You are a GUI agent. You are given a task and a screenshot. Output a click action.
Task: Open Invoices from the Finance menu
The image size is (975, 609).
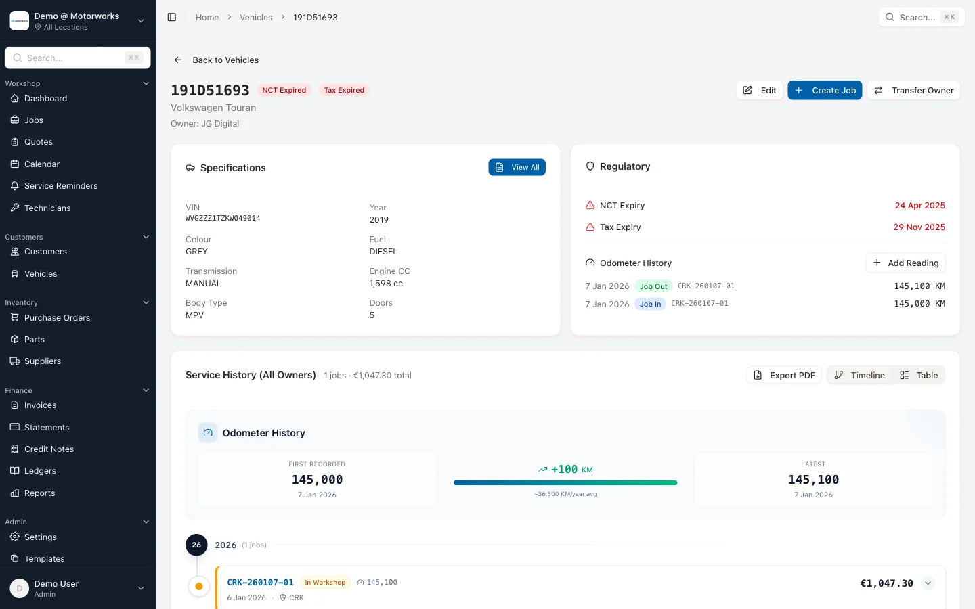click(40, 405)
